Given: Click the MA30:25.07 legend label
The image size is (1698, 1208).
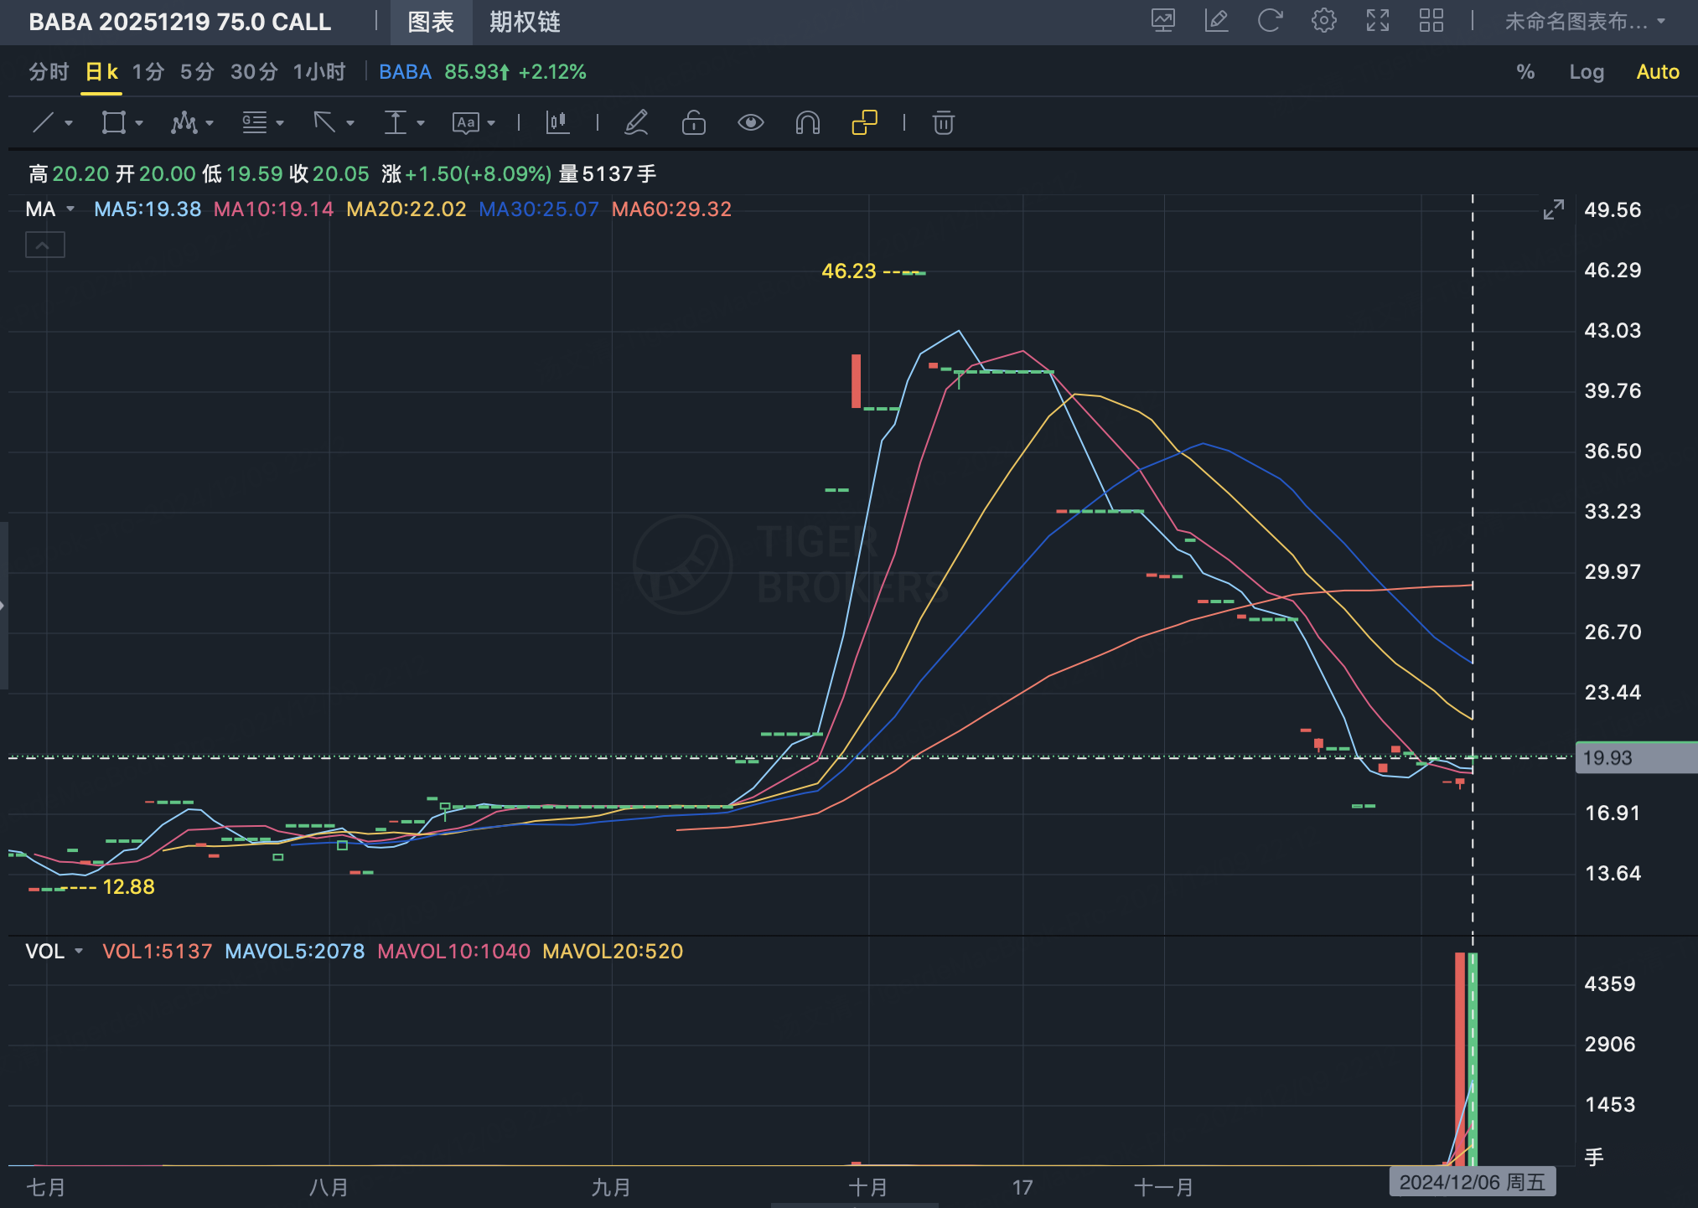Looking at the screenshot, I should pyautogui.click(x=539, y=209).
